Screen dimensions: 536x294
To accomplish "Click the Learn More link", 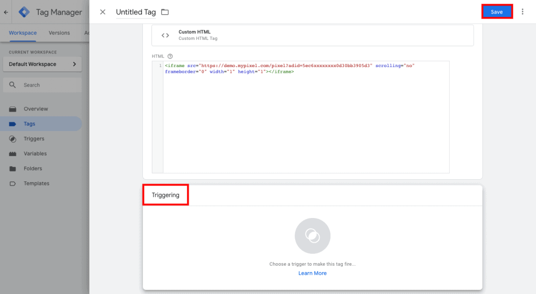I will click(312, 273).
